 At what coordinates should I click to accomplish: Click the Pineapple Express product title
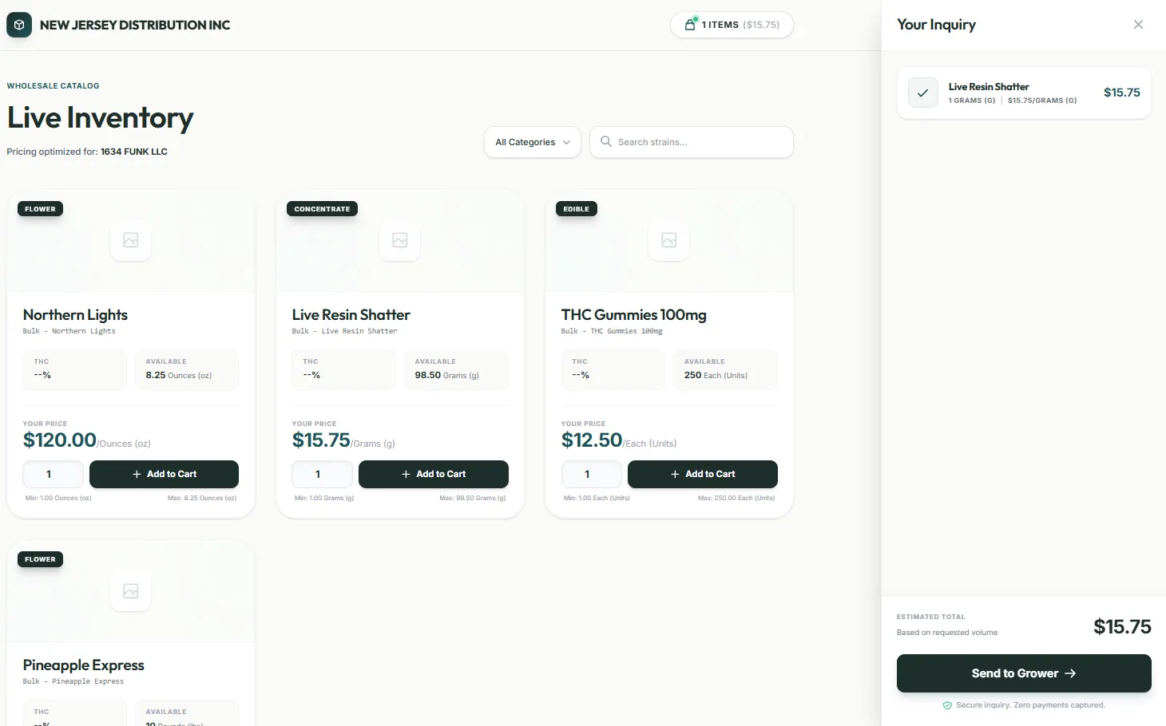pyautogui.click(x=83, y=665)
